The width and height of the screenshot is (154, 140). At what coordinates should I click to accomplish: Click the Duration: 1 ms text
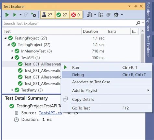(x=36, y=120)
